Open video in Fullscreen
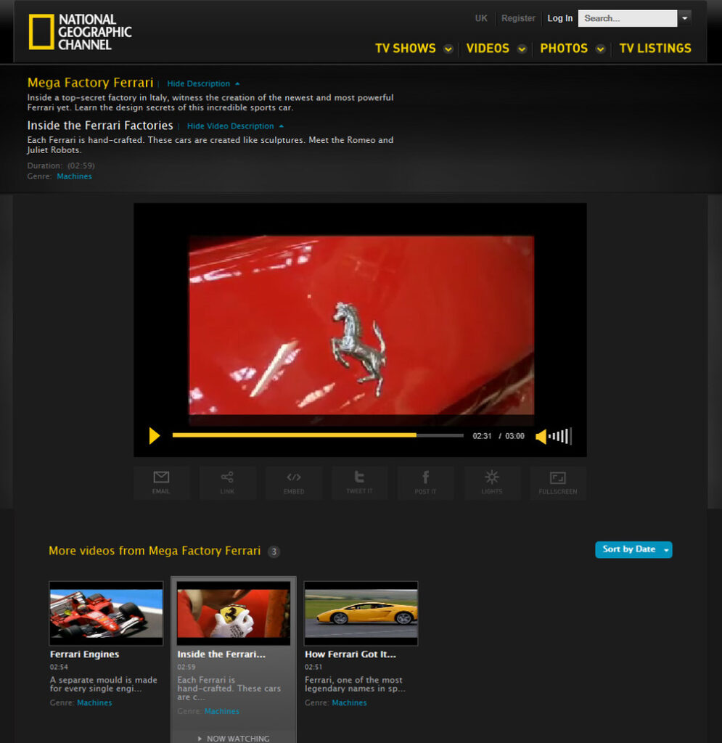 pyautogui.click(x=557, y=483)
